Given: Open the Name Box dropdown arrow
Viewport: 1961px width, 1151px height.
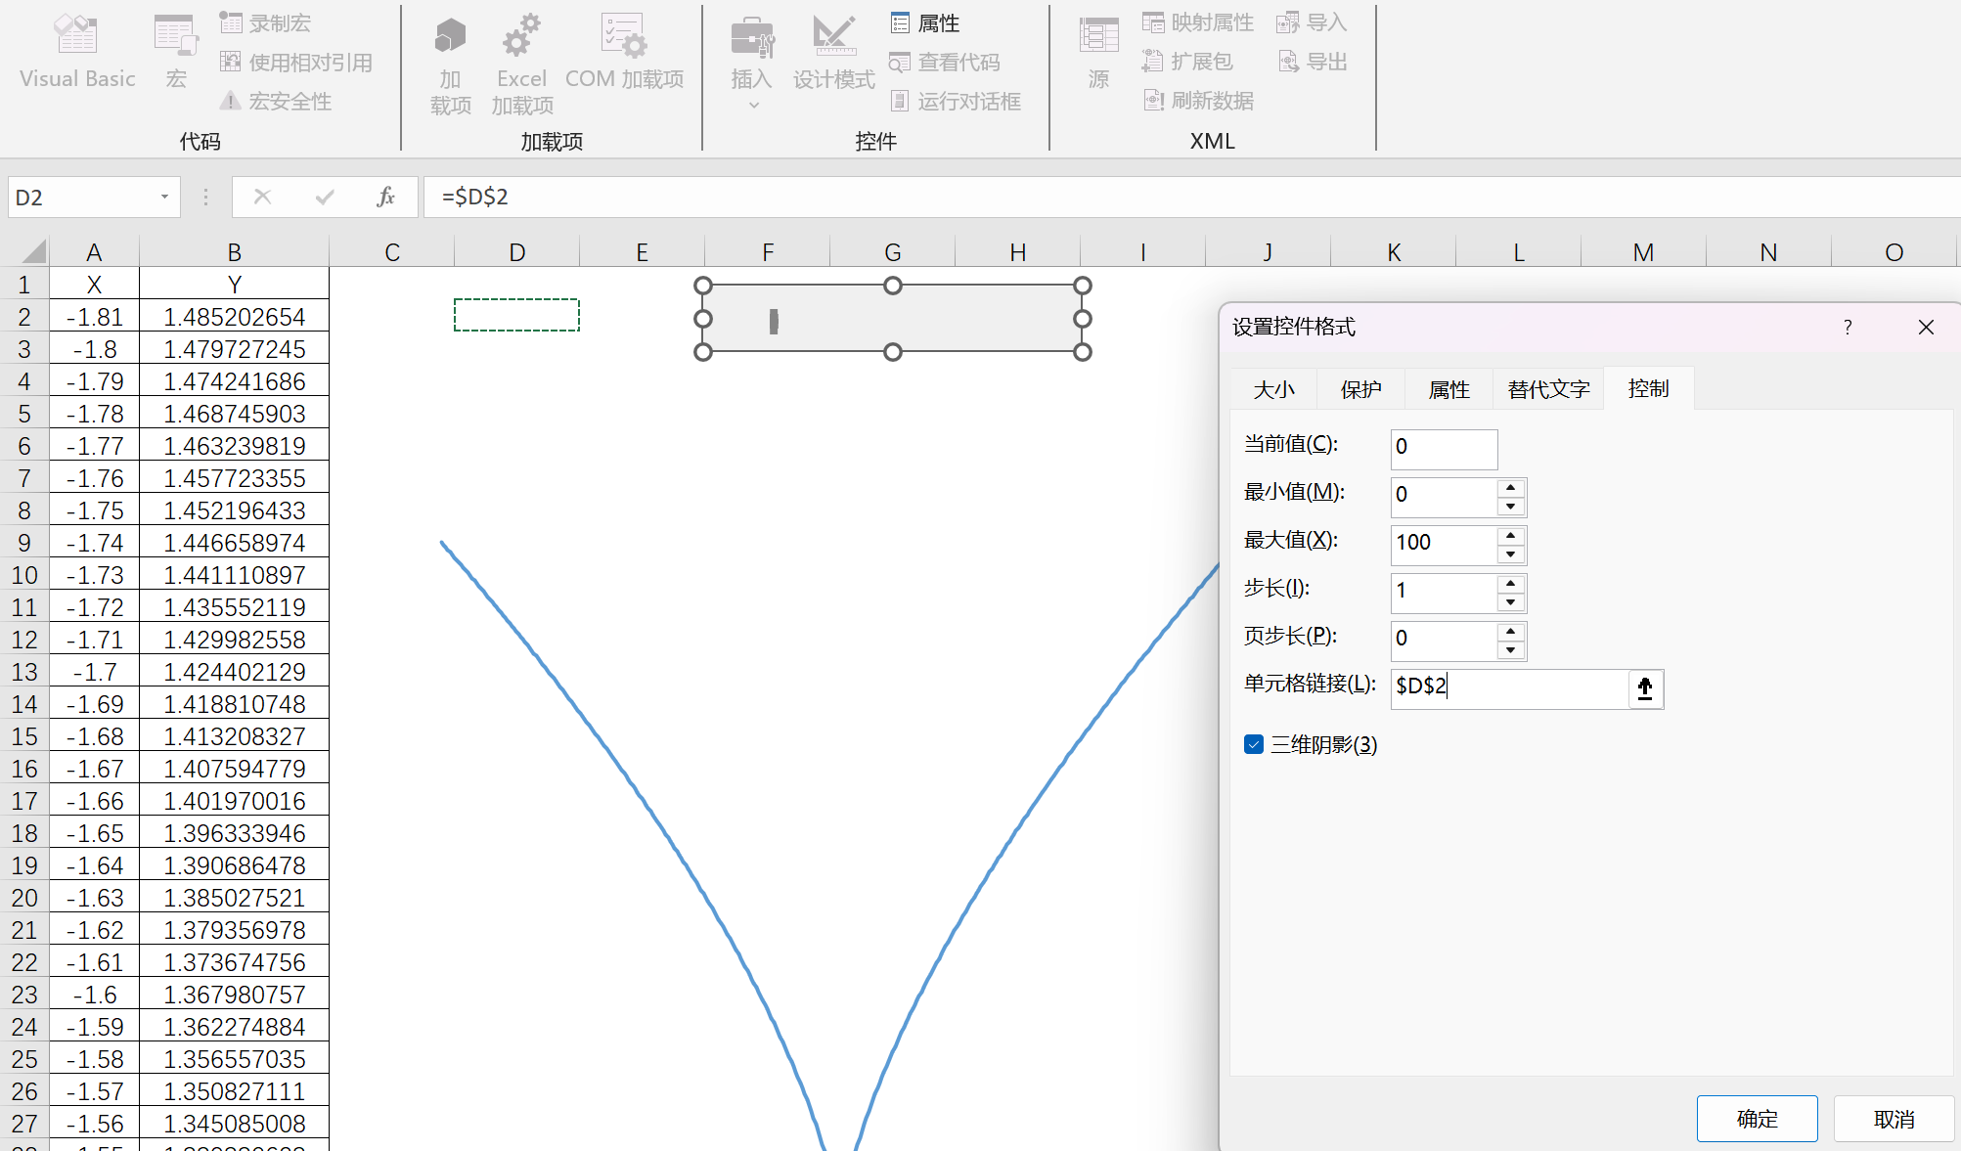Looking at the screenshot, I should click(164, 197).
